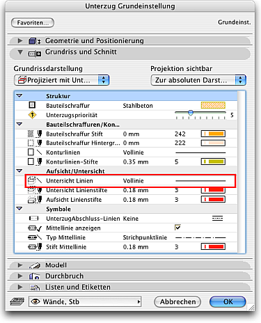This screenshot has height=323, width=261.
Task: Click the Strichpunktlinie value text
Action: tap(145, 237)
